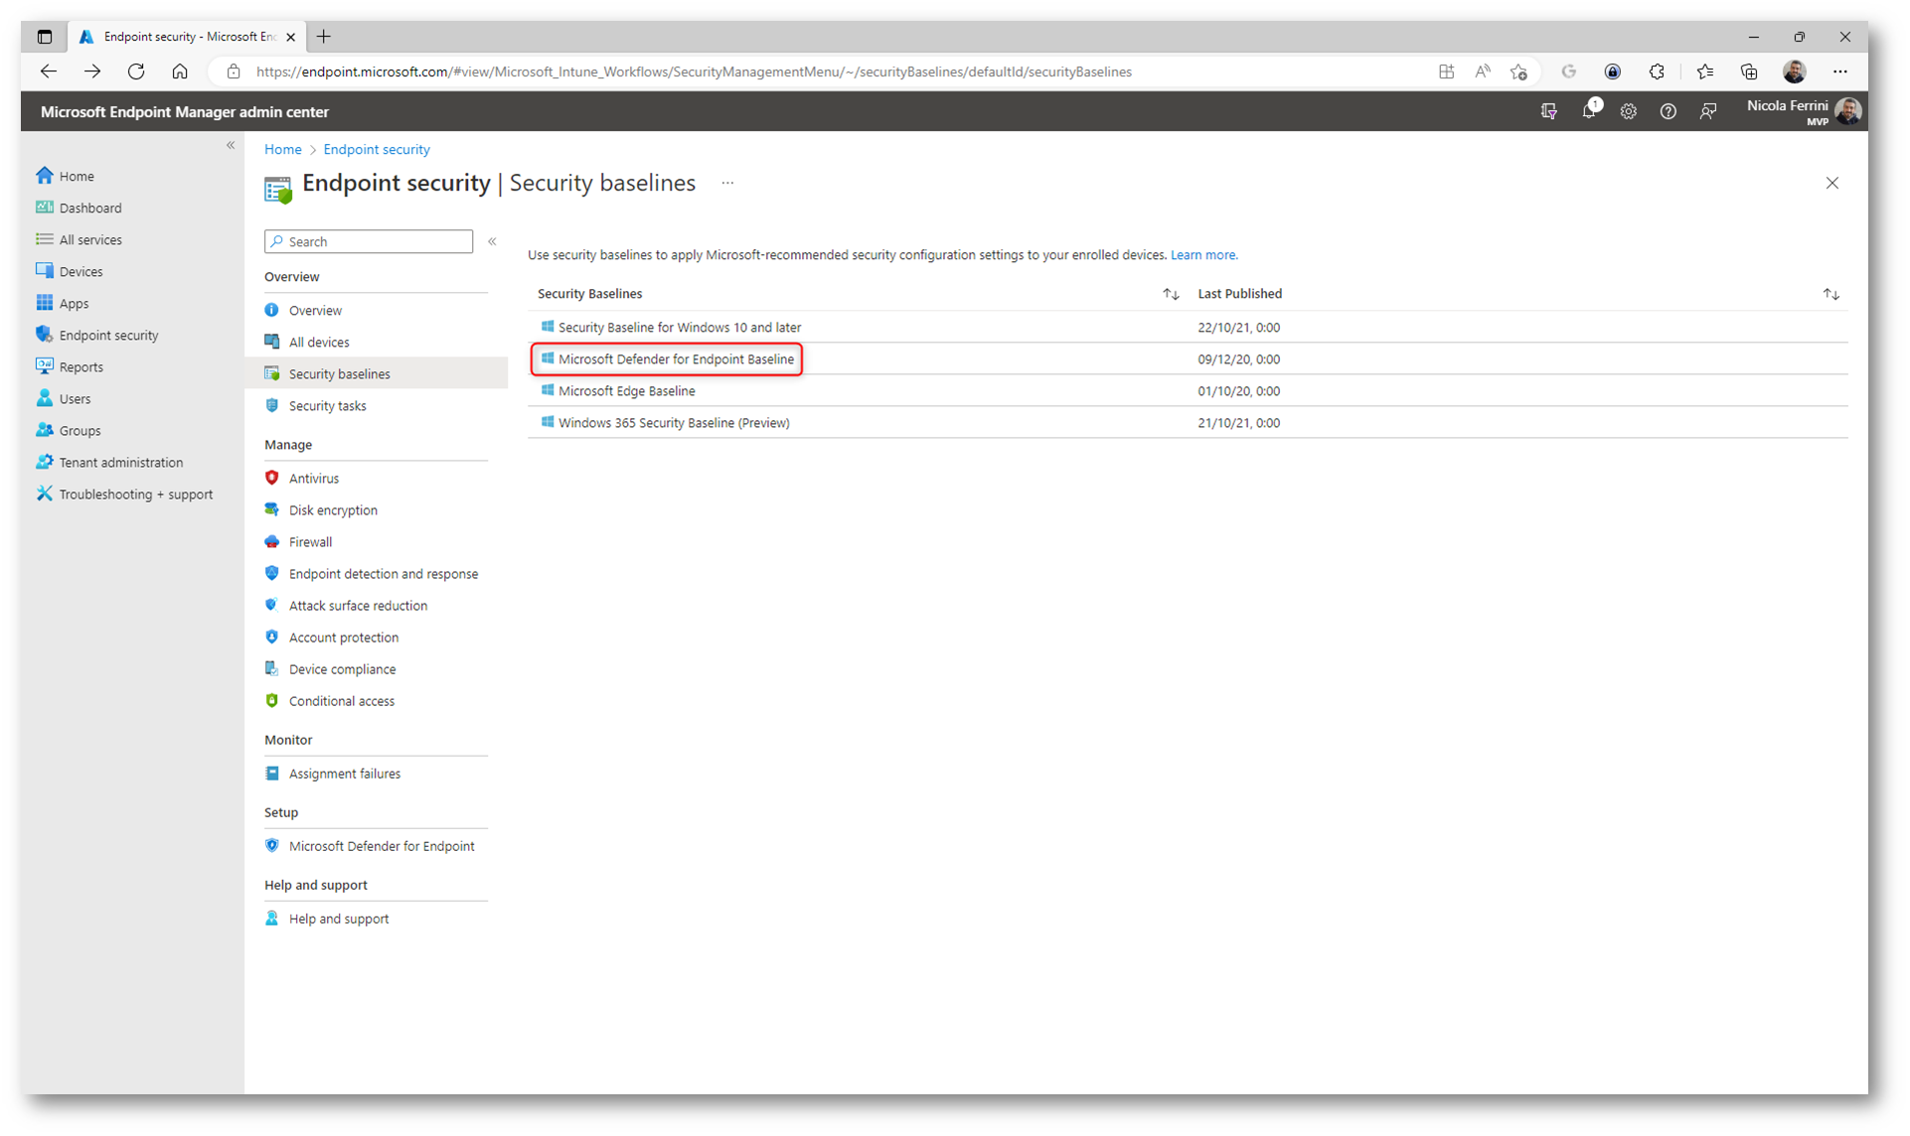
Task: Open the feedback icon in header
Action: tap(1707, 112)
